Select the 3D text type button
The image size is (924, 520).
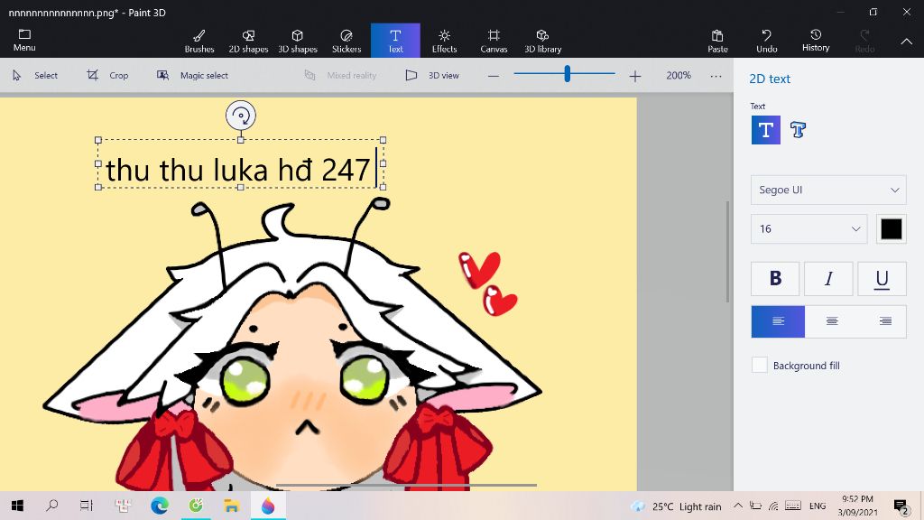point(798,130)
